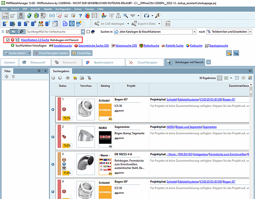This screenshot has height=199, width=255.
Task: Expand result row 1 Bogen 45° with plus
Action: (x=53, y=110)
